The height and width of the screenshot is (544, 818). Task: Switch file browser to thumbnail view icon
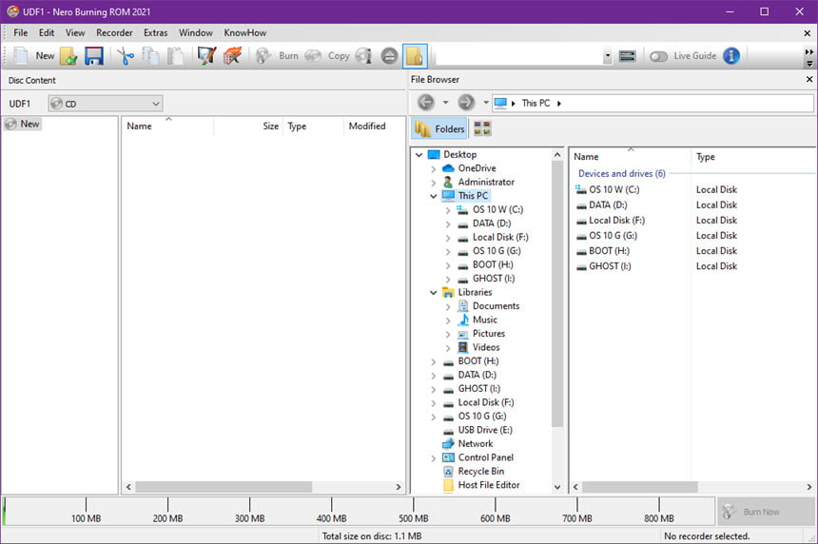pos(482,128)
